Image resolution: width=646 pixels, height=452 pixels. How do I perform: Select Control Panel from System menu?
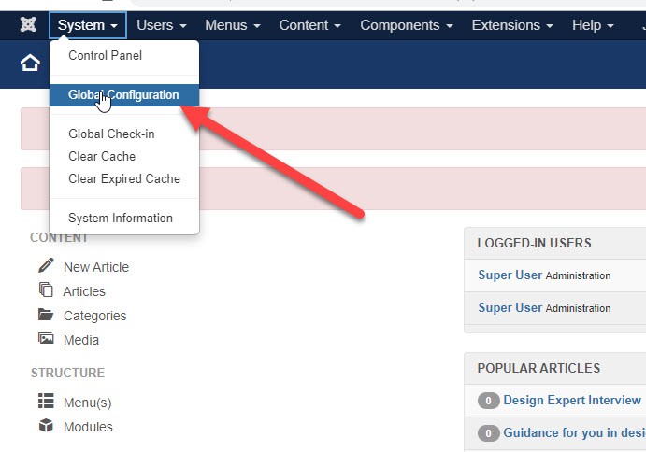tap(124, 56)
